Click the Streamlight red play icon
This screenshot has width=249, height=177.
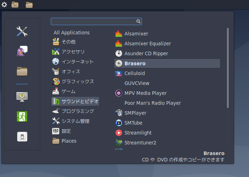pos(119,133)
